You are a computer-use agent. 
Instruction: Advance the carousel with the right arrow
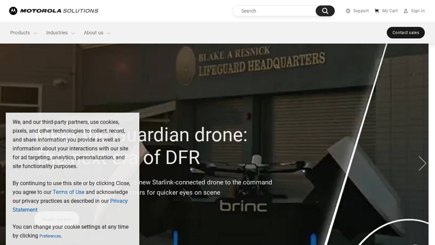pos(422,163)
